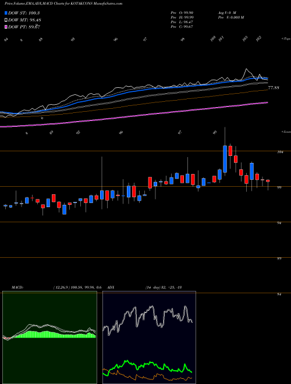This screenshot has width=291, height=384.
Task: Click the magenta DOW PT legend swatch
Action: (6, 27)
